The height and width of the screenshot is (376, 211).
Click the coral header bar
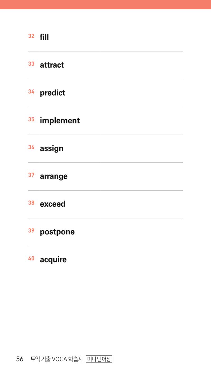click(x=105, y=4)
